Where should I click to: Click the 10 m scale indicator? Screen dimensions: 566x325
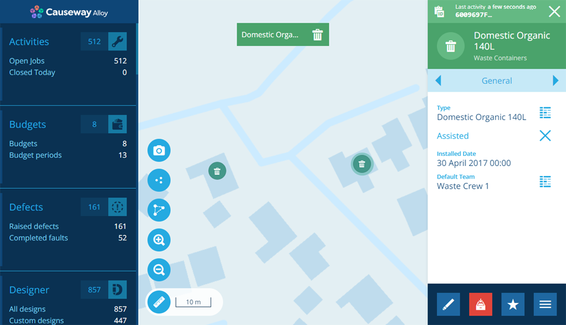(x=193, y=302)
